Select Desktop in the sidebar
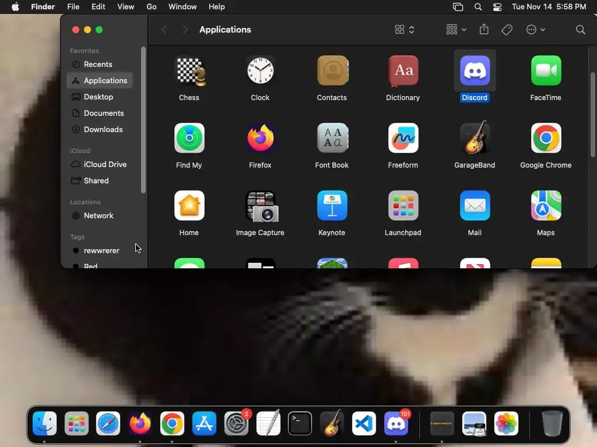Image resolution: width=597 pixels, height=447 pixels. point(100,97)
